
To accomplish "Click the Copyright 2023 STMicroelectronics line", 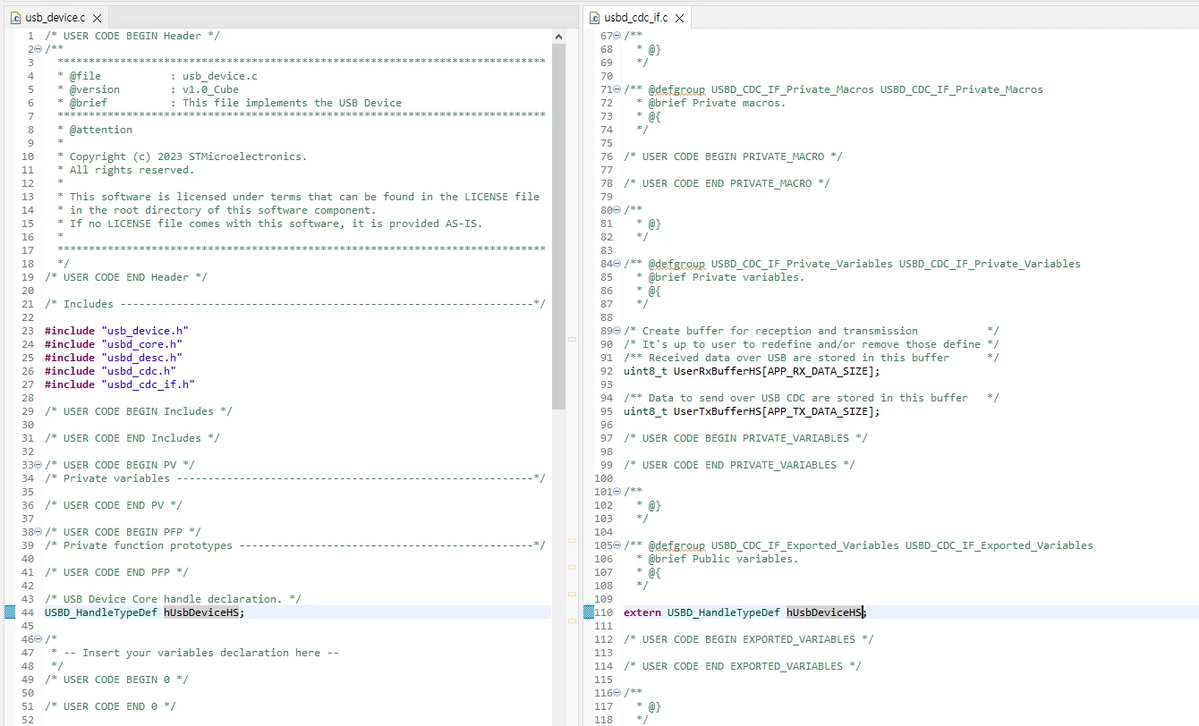I will (182, 156).
